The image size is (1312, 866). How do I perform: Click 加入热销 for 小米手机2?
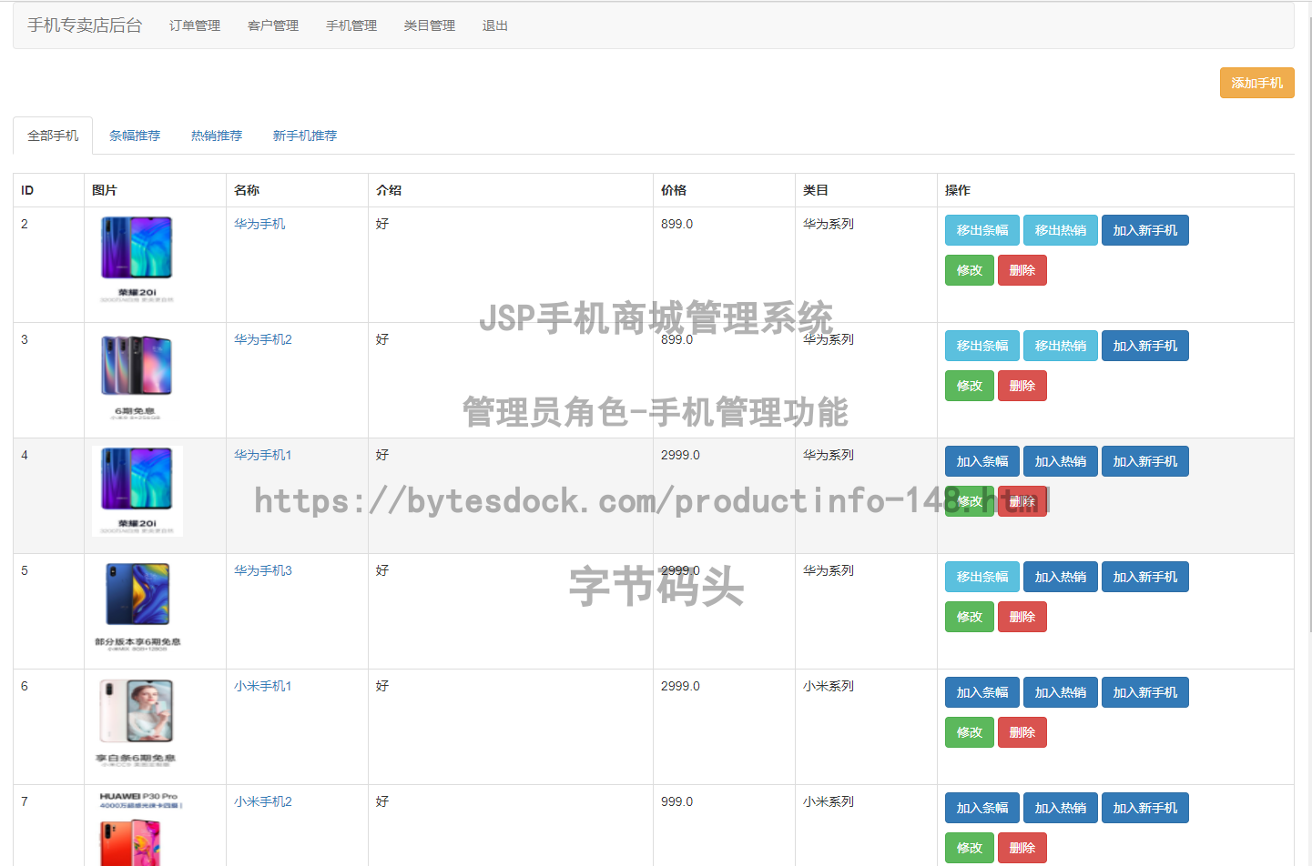click(1061, 808)
